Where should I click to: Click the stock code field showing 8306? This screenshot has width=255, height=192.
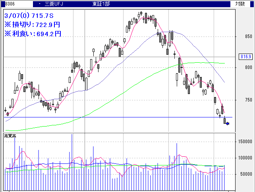[6, 4]
